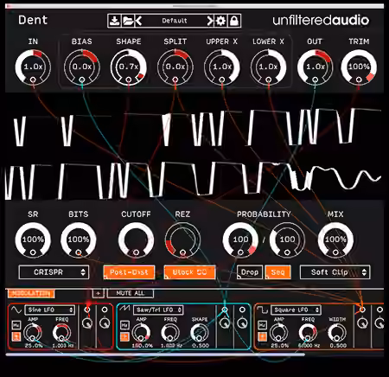Click the IN knob modulation input port

[x=33, y=80]
